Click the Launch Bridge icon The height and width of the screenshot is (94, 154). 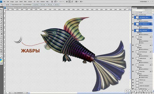52,2
